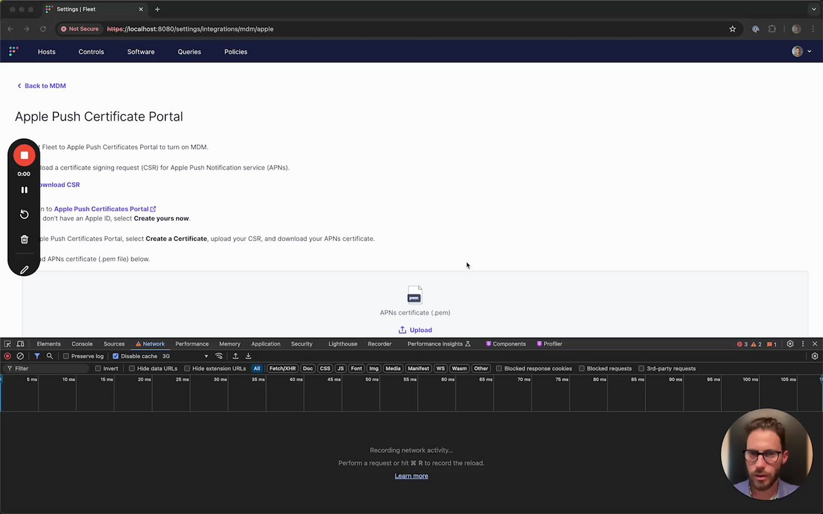Image resolution: width=823 pixels, height=514 pixels.
Task: Go to the Controls page
Action: click(91, 51)
